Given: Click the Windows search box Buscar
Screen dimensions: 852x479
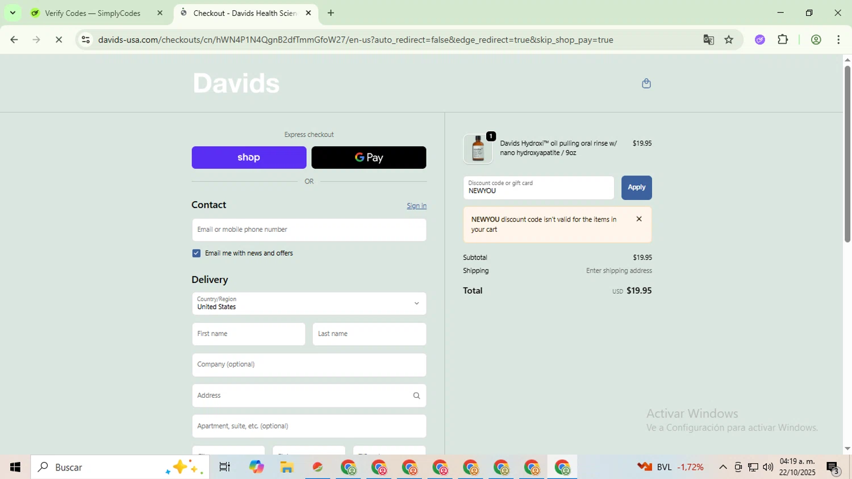Looking at the screenshot, I should 120,467.
